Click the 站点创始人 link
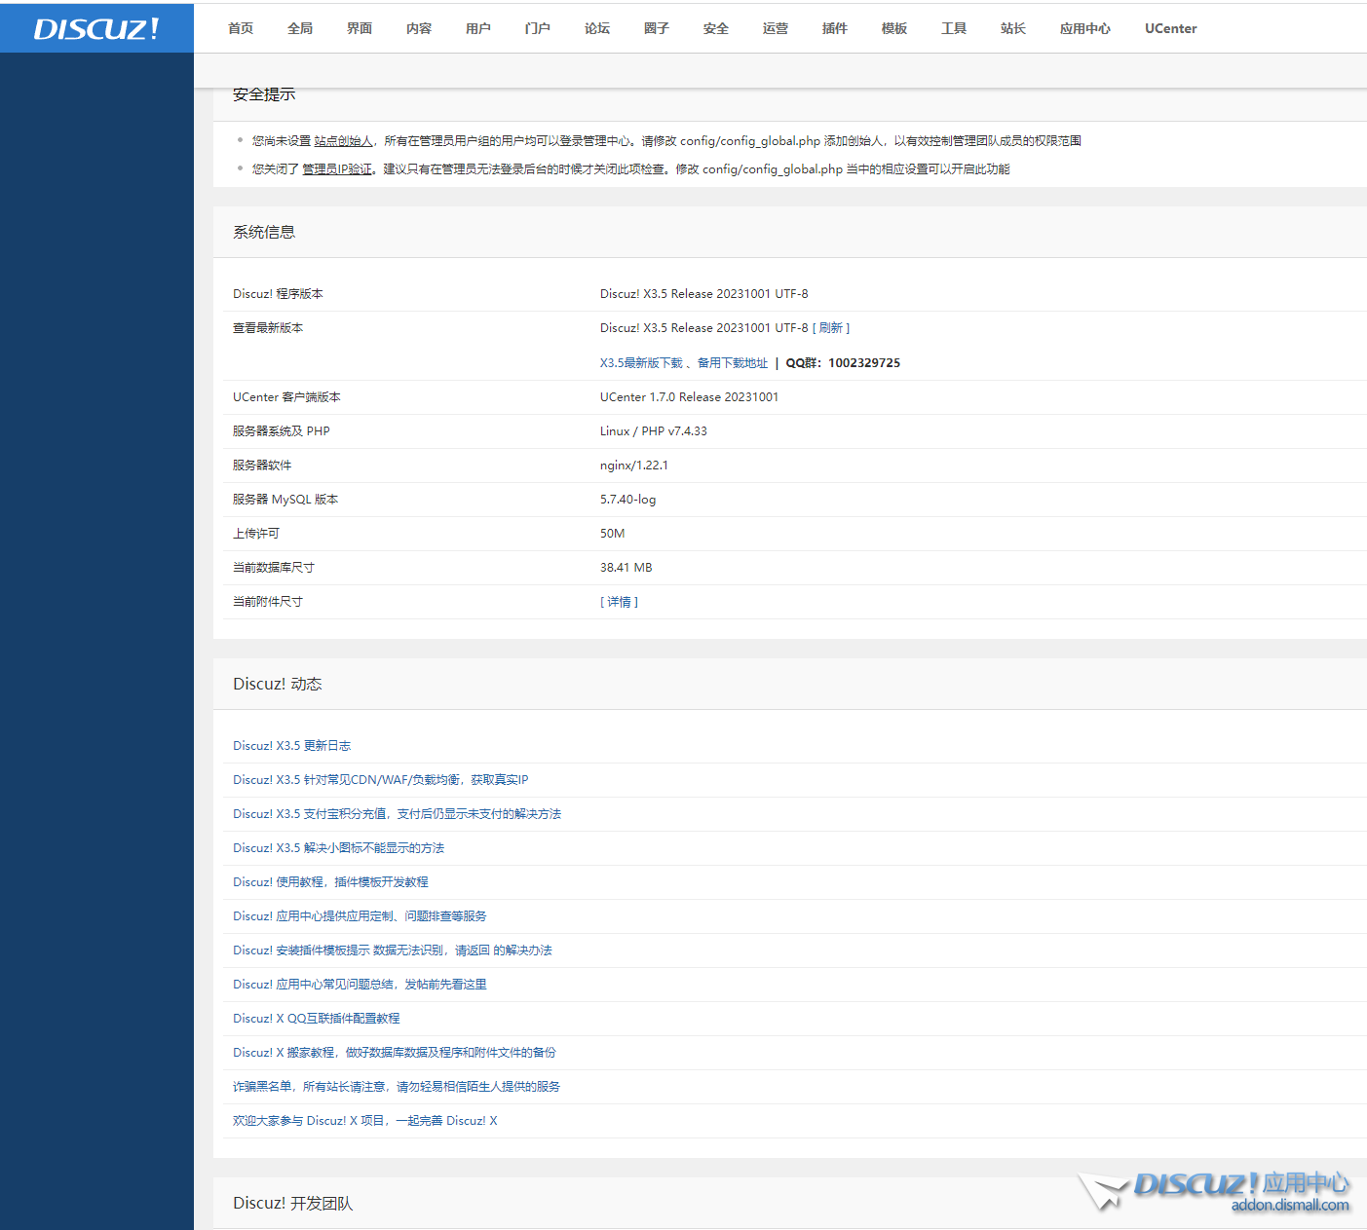 343,141
